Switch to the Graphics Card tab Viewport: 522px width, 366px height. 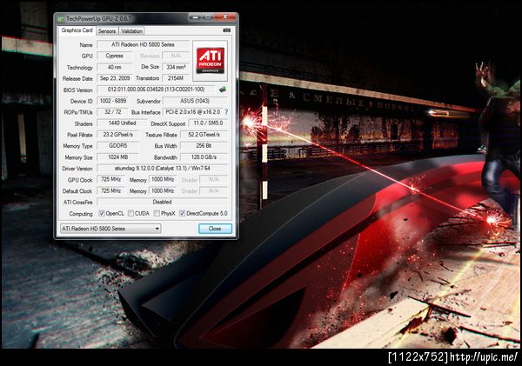[x=77, y=30]
